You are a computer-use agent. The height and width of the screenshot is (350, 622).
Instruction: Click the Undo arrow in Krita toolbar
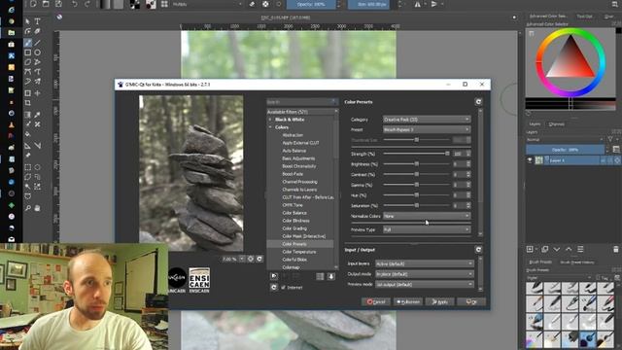[x=74, y=4]
